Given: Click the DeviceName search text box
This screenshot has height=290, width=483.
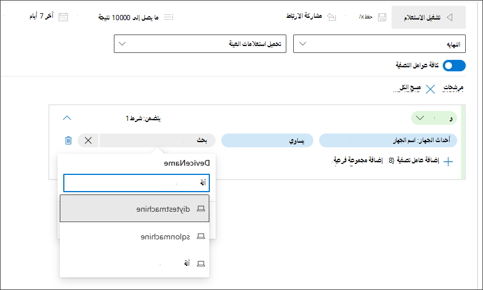Looking at the screenshot, I should (136, 183).
